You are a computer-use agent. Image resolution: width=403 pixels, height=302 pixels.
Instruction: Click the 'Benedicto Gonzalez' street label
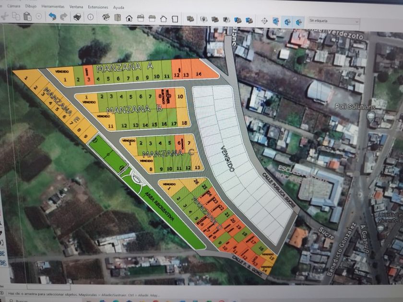(x=341, y=249)
